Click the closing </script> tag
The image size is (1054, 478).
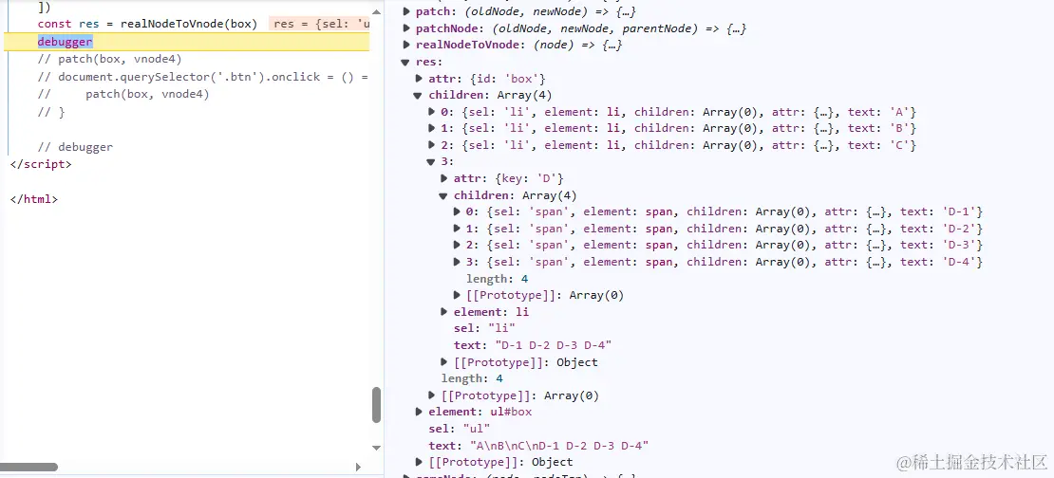[40, 164]
